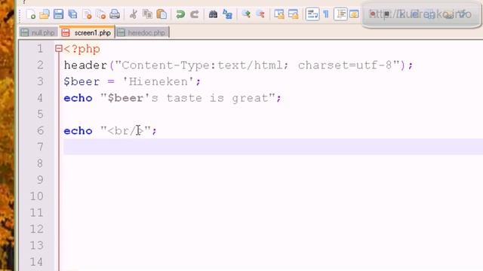Click line number 6 in the margin

40,130
